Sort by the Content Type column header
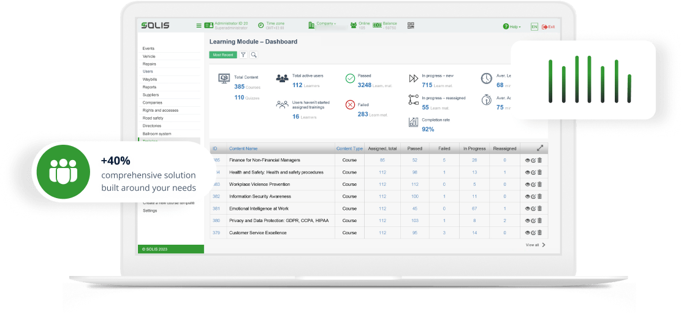This screenshot has height=314, width=681. (x=349, y=148)
